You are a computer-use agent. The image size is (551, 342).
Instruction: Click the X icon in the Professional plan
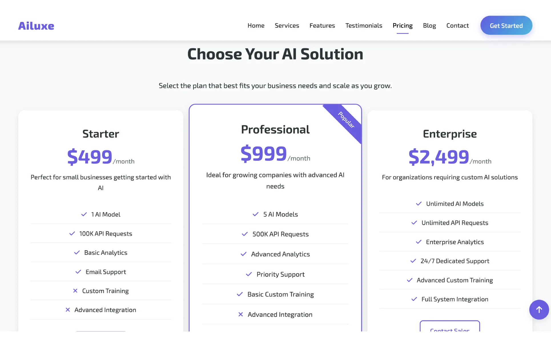pyautogui.click(x=241, y=314)
